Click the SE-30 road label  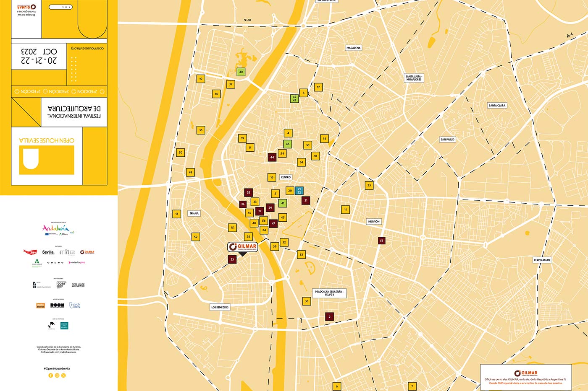pyautogui.click(x=247, y=20)
